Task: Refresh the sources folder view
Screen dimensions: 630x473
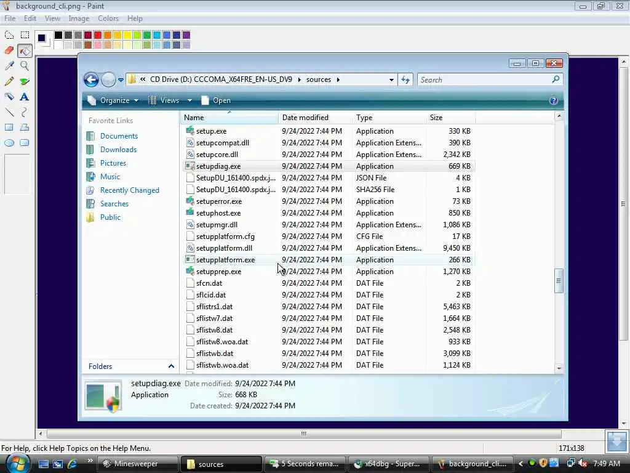Action: [405, 79]
